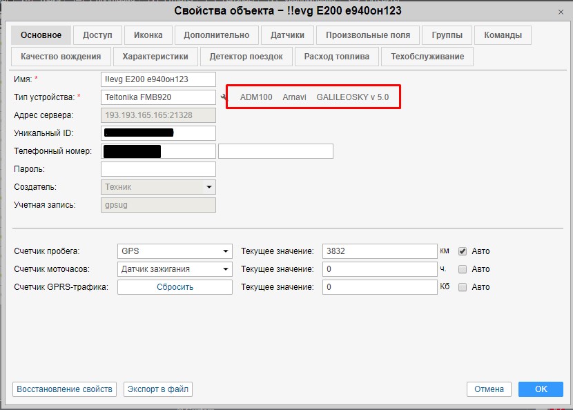Image resolution: width=573 pixels, height=410 pixels.
Task: Click the wrench icon next to device type
Action: (x=224, y=97)
